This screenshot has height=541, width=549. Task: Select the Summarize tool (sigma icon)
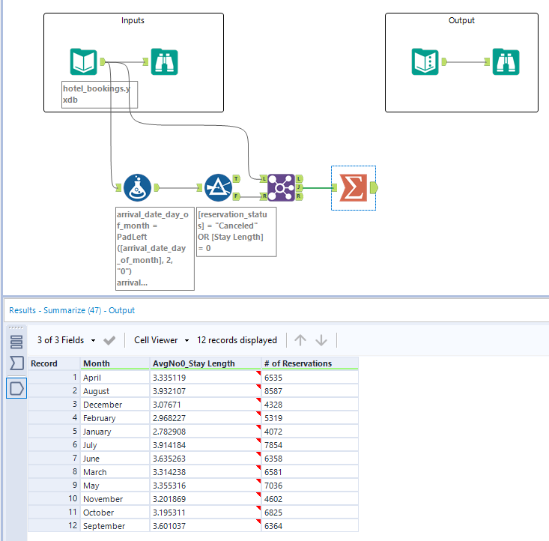[354, 188]
